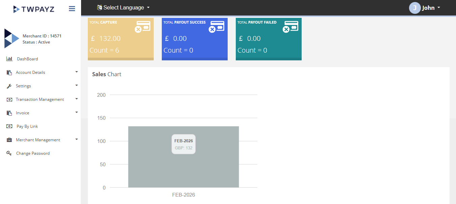Open the Select Language dropdown

tap(123, 7)
